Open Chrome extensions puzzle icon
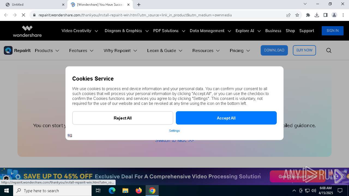 coord(308,15)
